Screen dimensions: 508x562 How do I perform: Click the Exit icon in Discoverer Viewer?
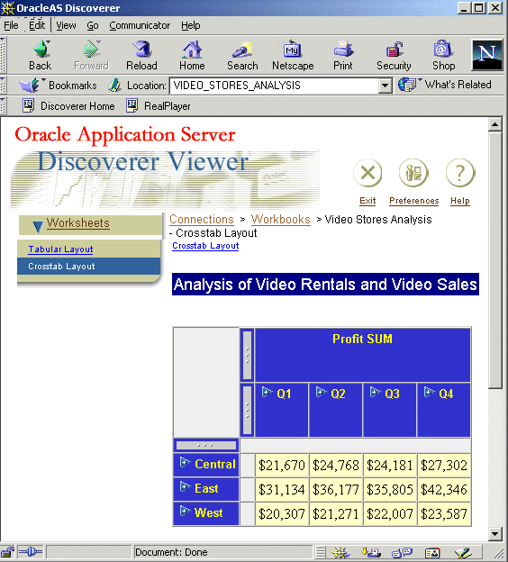(367, 173)
